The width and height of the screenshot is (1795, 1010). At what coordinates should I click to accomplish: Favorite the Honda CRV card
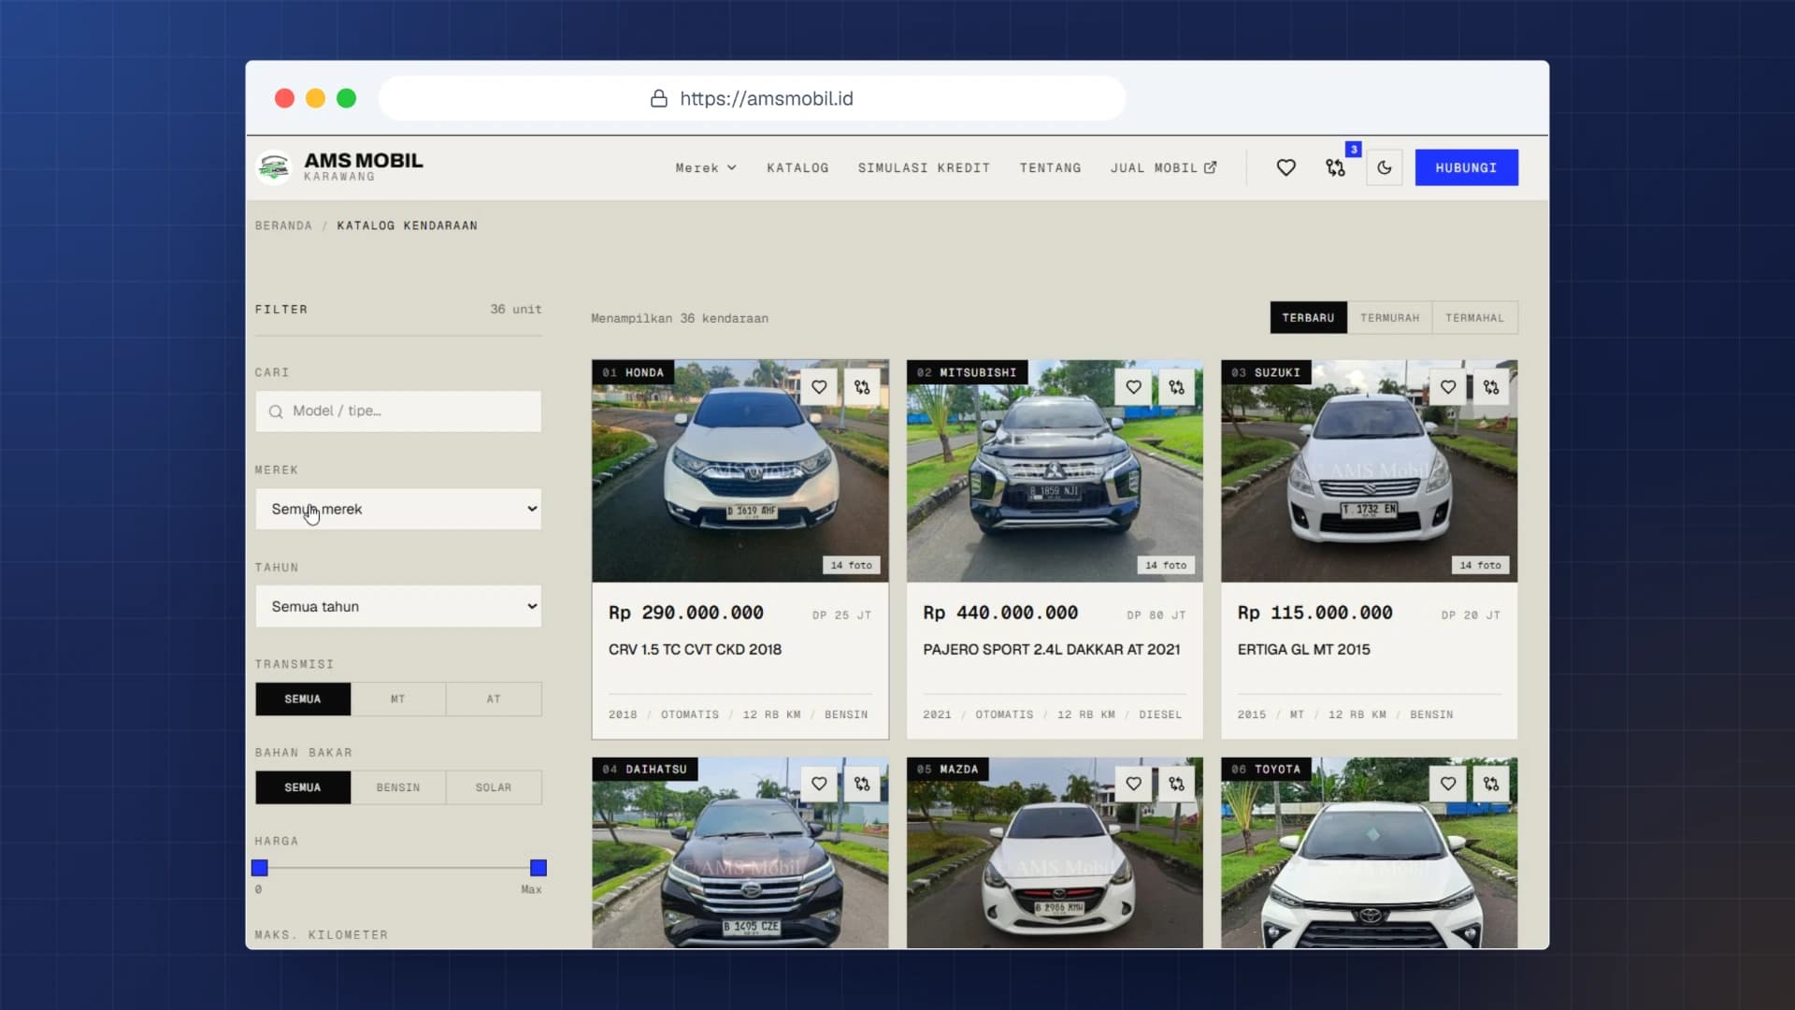(x=819, y=387)
